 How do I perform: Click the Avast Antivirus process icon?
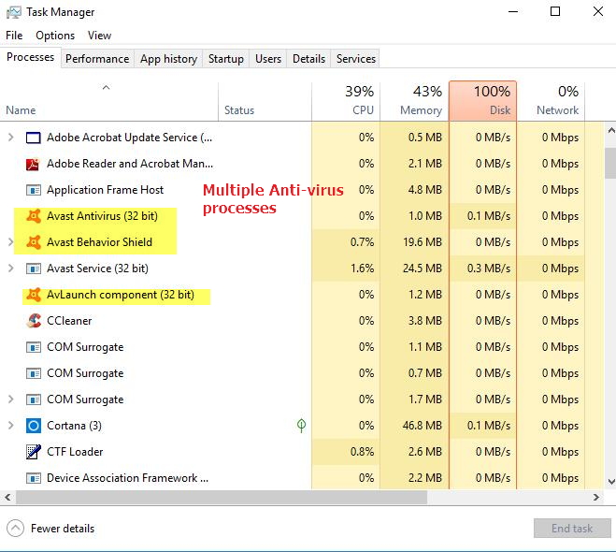coord(33,216)
